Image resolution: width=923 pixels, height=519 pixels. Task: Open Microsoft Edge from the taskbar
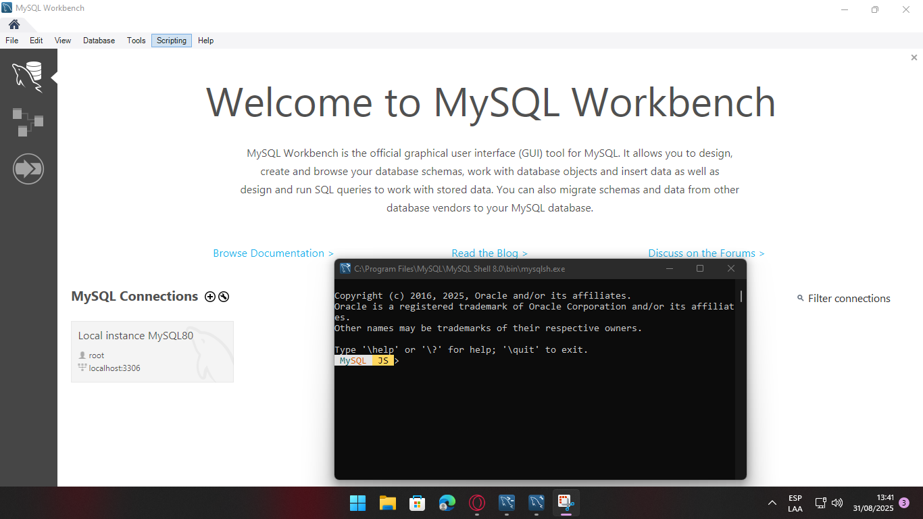(447, 503)
